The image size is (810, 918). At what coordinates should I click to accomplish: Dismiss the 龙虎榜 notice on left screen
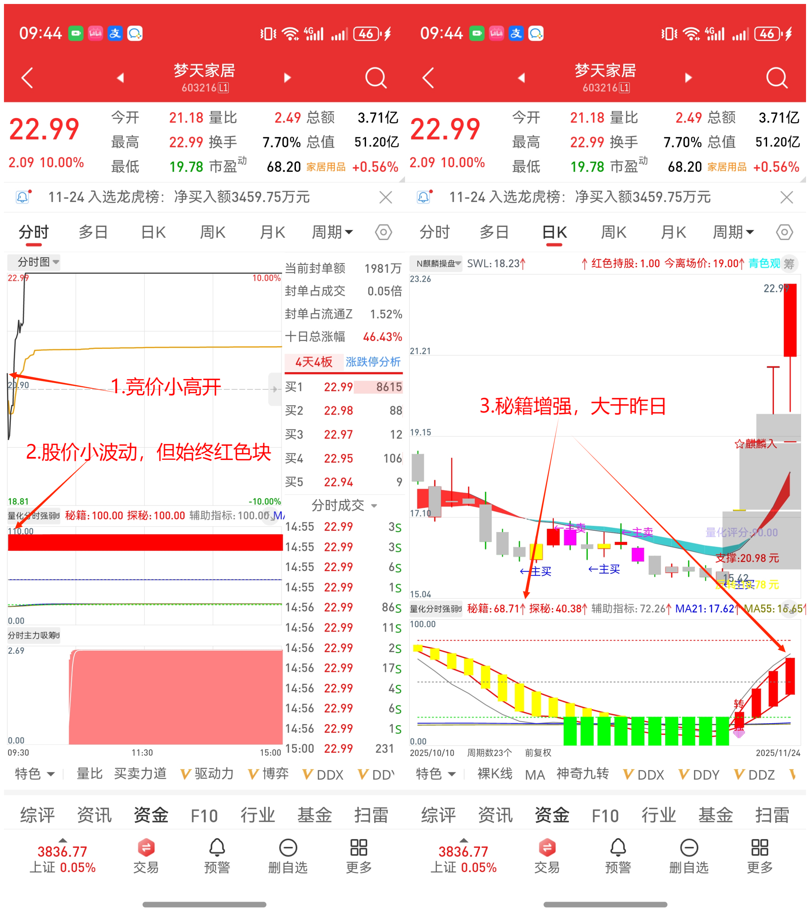(x=385, y=197)
